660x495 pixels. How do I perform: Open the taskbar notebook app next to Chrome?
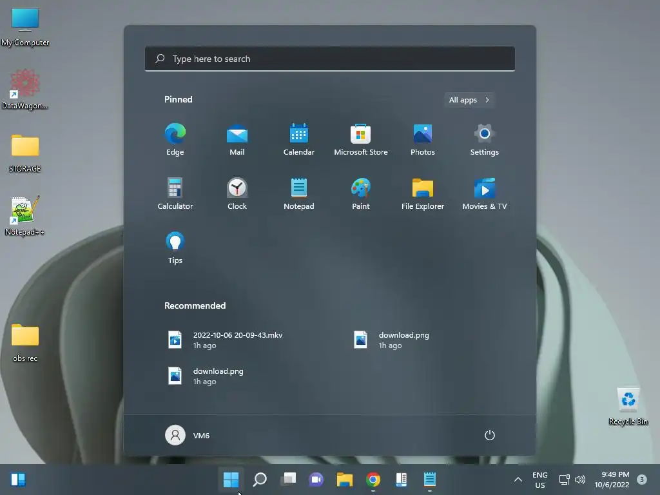(402, 480)
